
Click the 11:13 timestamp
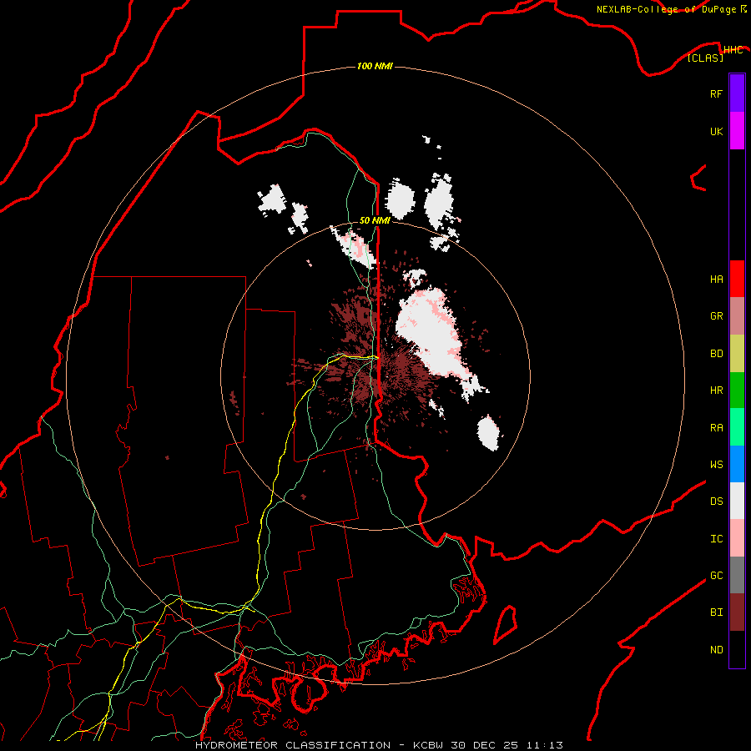coord(545,745)
